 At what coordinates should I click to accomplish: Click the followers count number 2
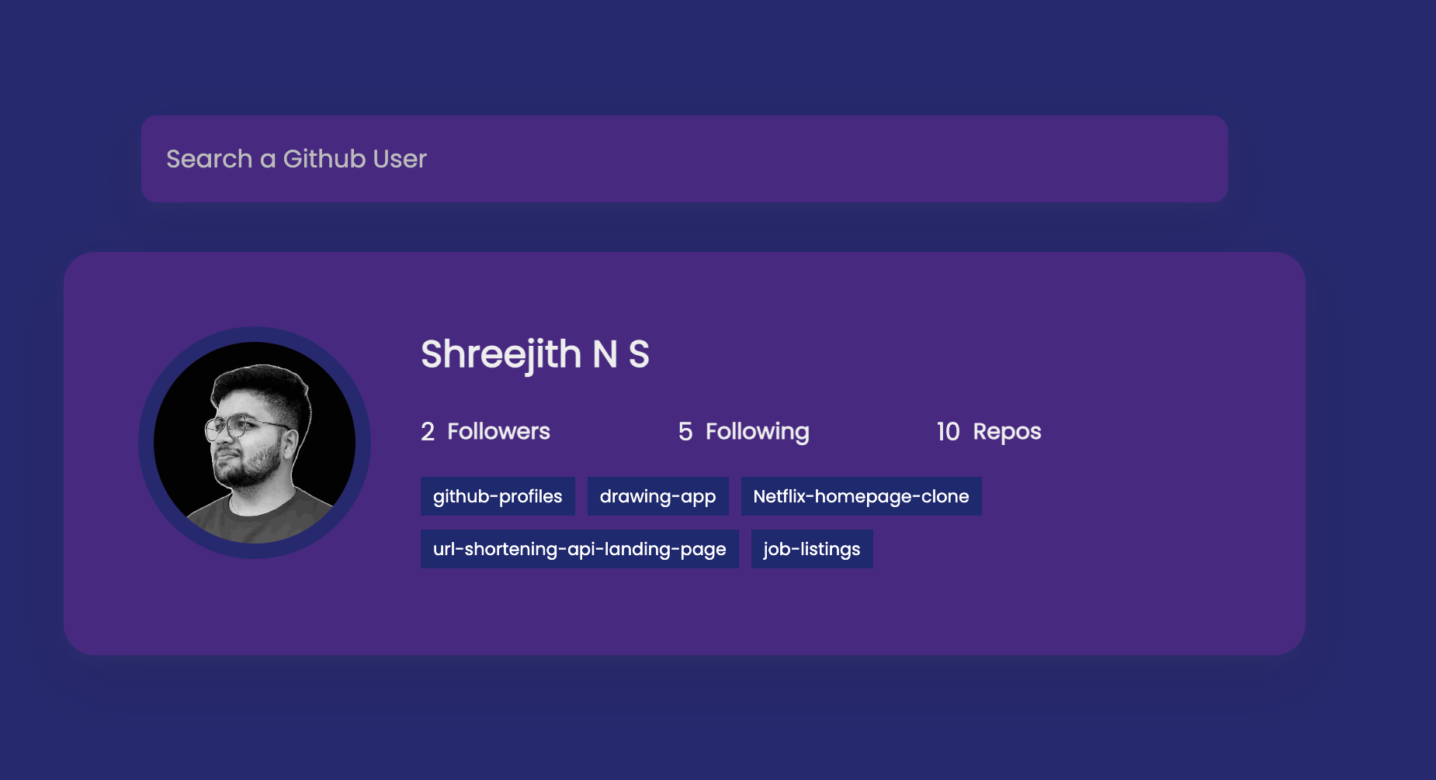coord(428,432)
